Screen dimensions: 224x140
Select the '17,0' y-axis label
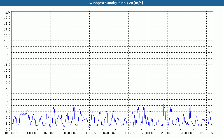pos(7,29)
